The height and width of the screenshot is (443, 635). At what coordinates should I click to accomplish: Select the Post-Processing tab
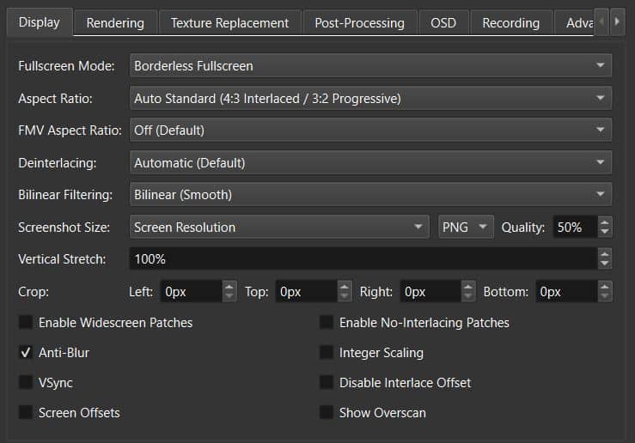[360, 23]
